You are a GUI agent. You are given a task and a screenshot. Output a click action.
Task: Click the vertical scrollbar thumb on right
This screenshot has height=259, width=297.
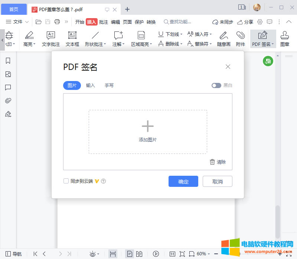click(277, 221)
